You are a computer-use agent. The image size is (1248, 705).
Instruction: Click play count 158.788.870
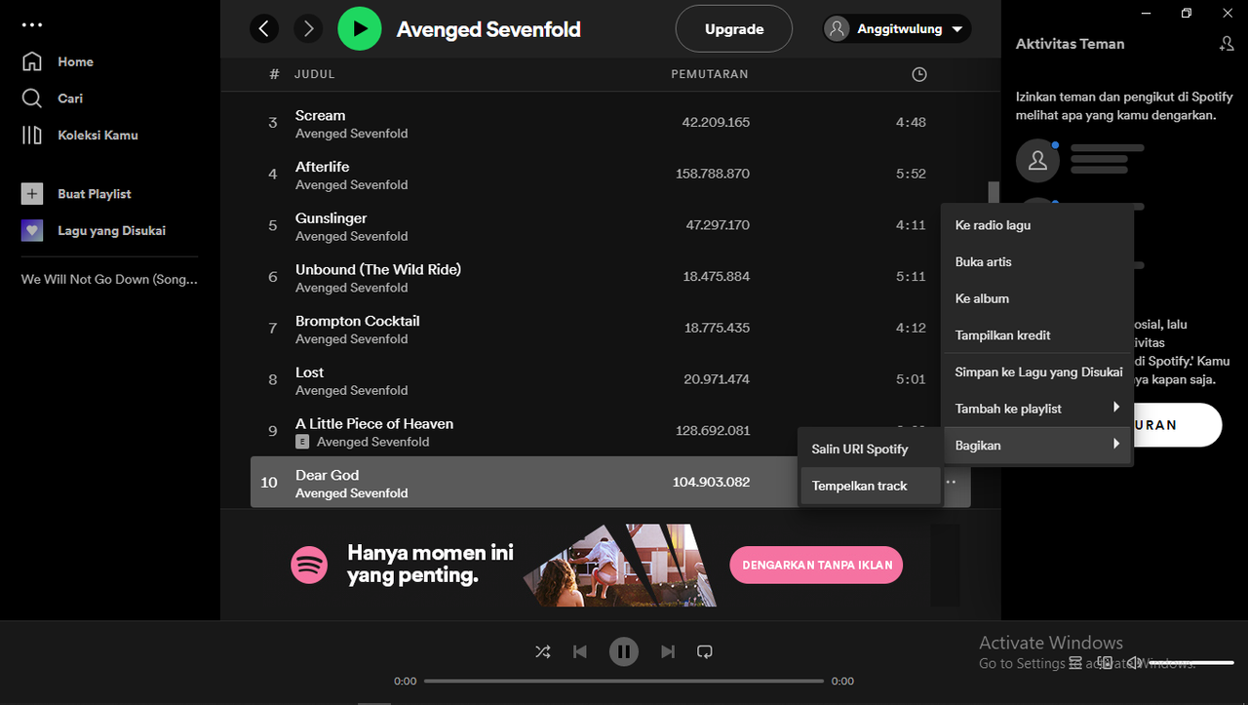pos(713,174)
